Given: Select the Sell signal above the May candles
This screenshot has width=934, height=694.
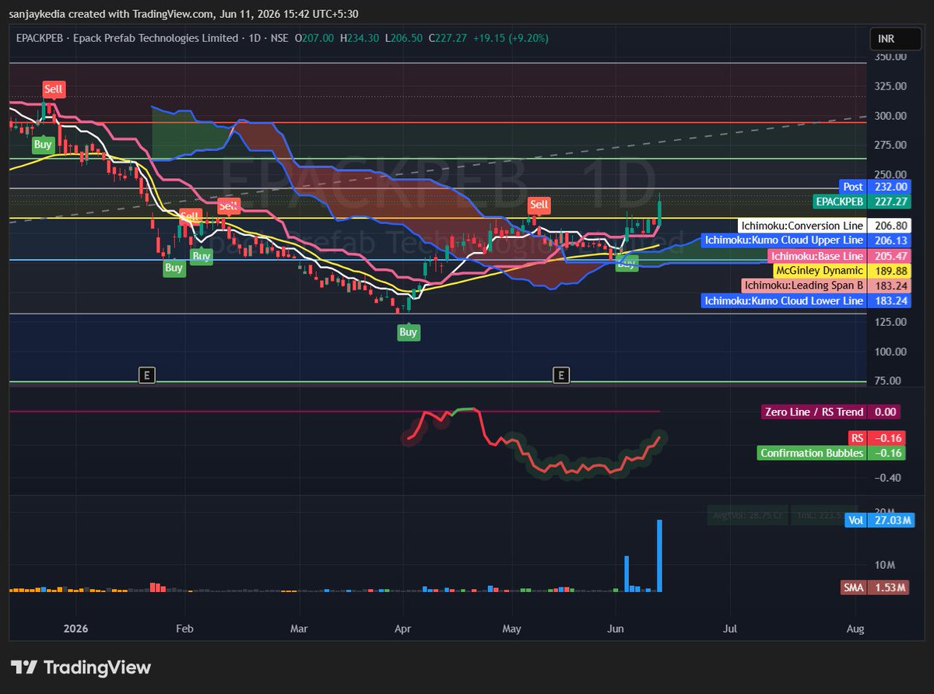Looking at the screenshot, I should 539,205.
